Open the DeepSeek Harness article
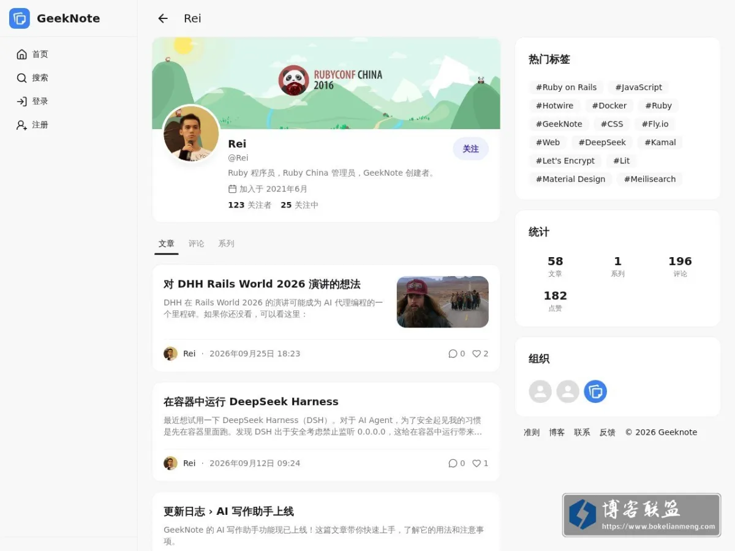This screenshot has height=551, width=735. (x=251, y=402)
